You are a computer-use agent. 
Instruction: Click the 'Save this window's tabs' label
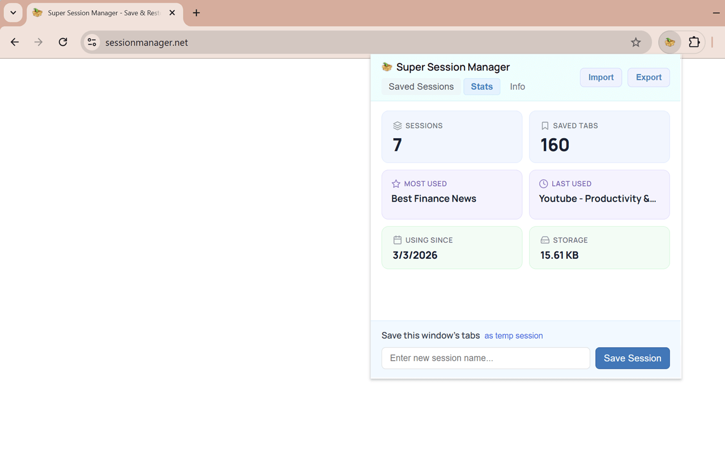430,336
